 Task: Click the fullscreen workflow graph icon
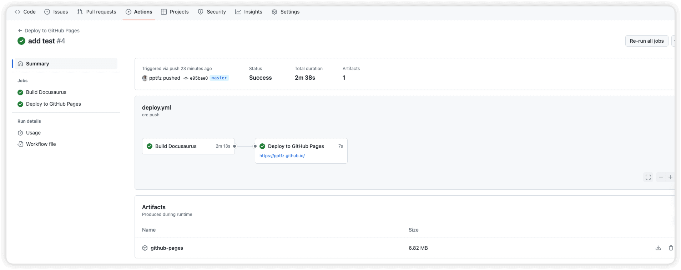[x=648, y=177]
